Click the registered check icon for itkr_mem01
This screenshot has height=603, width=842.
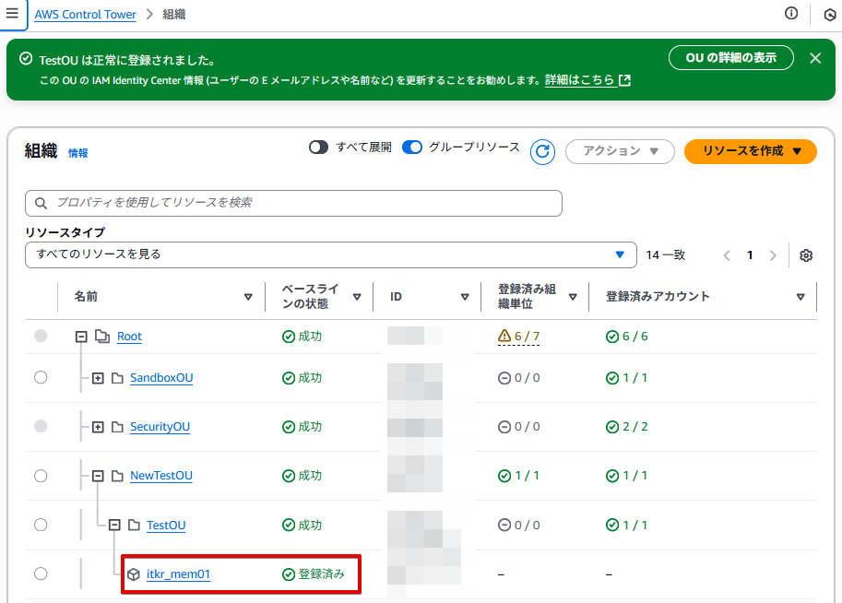pos(289,574)
